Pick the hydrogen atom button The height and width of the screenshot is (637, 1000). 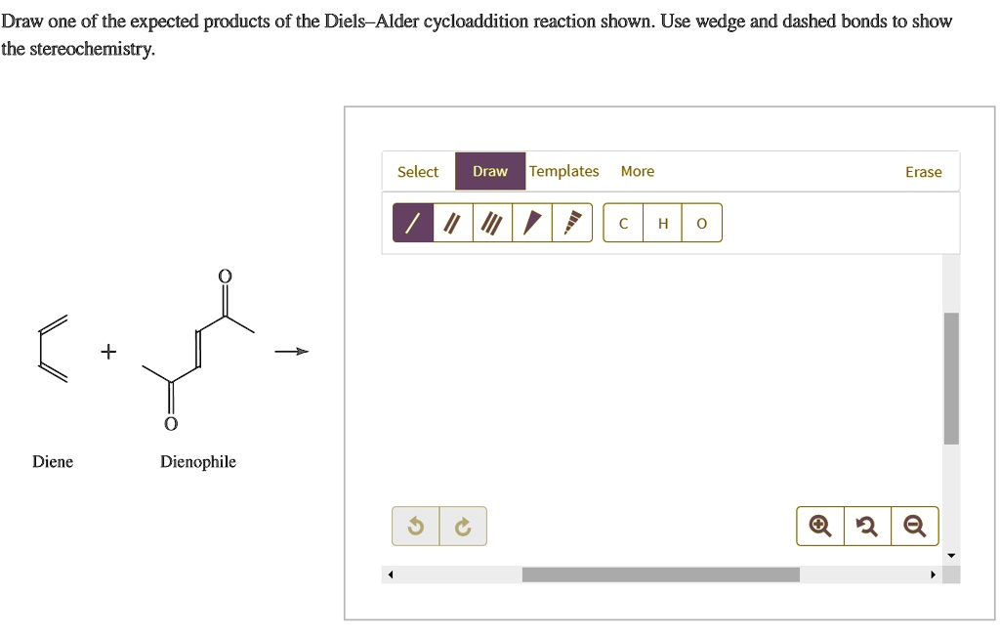click(x=663, y=223)
